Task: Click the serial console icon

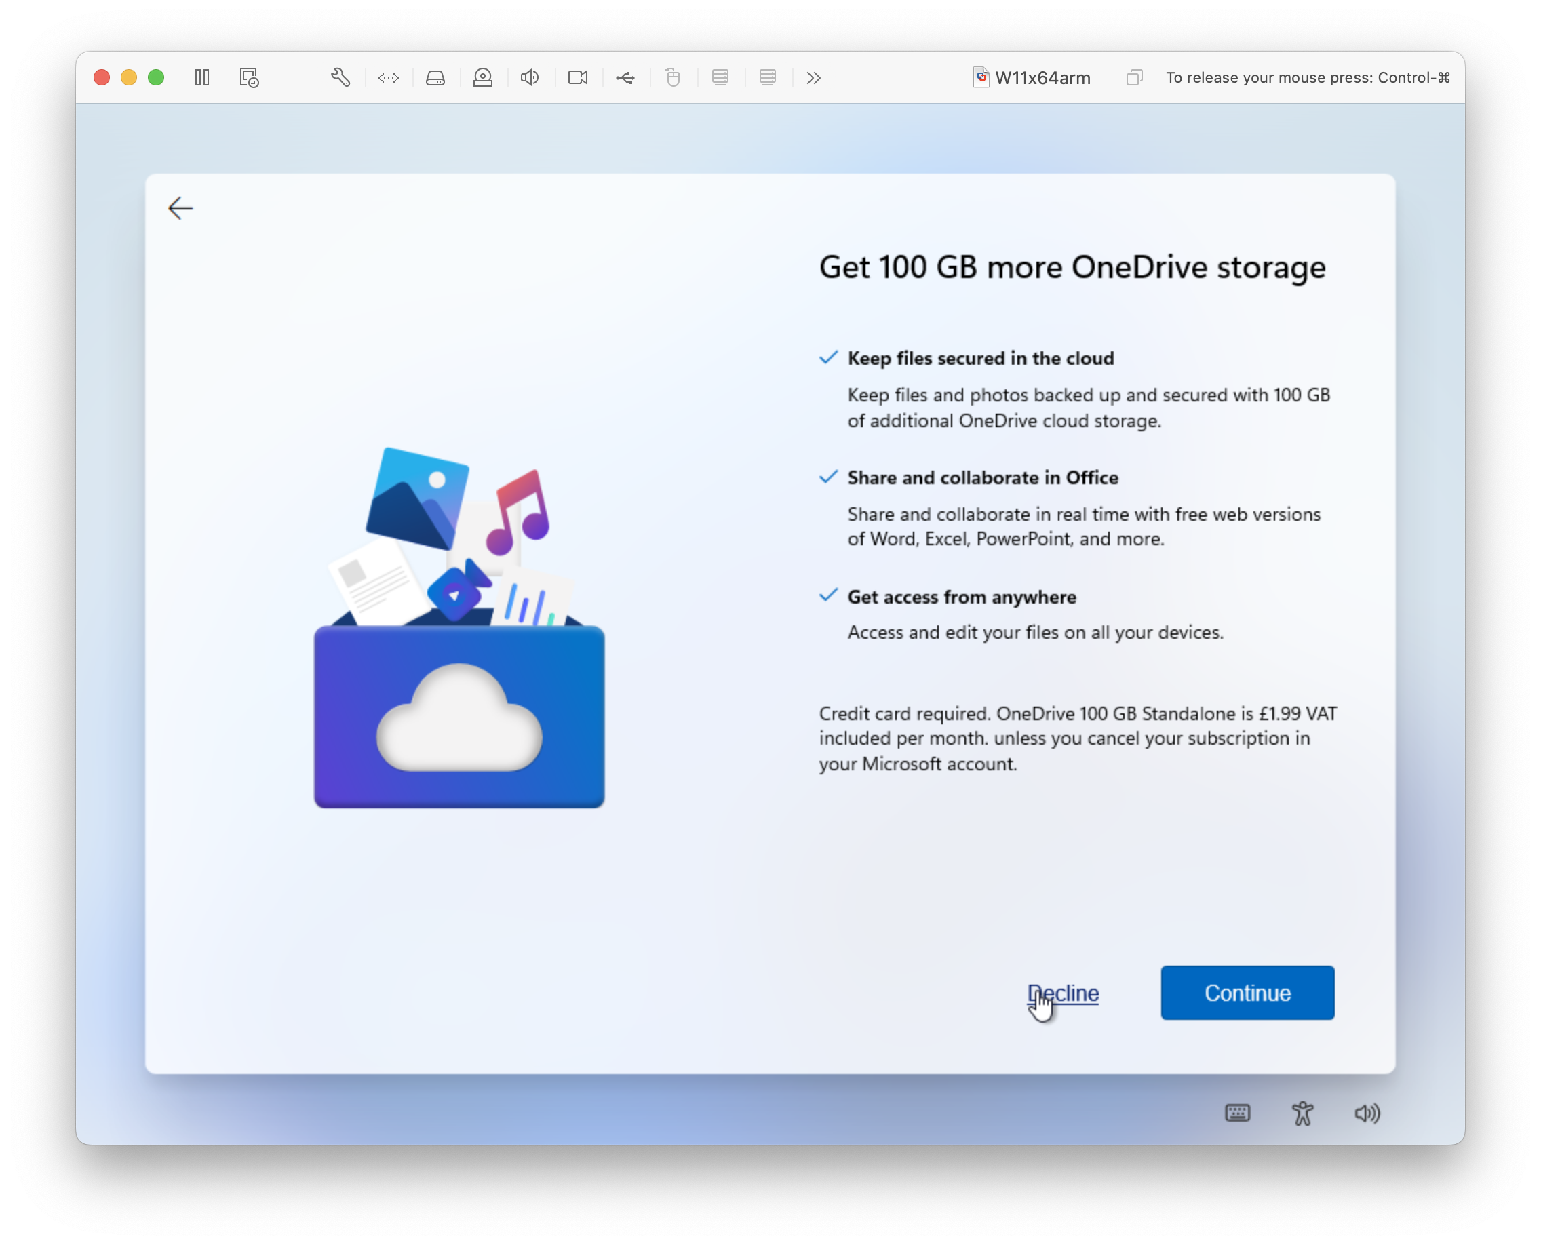Action: click(388, 77)
